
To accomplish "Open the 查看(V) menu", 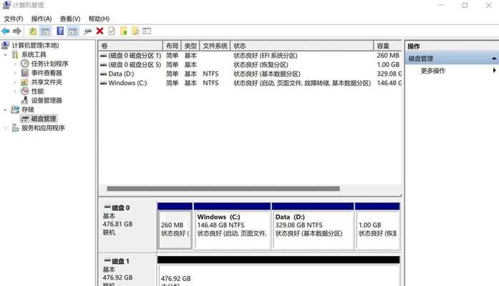I will click(70, 19).
